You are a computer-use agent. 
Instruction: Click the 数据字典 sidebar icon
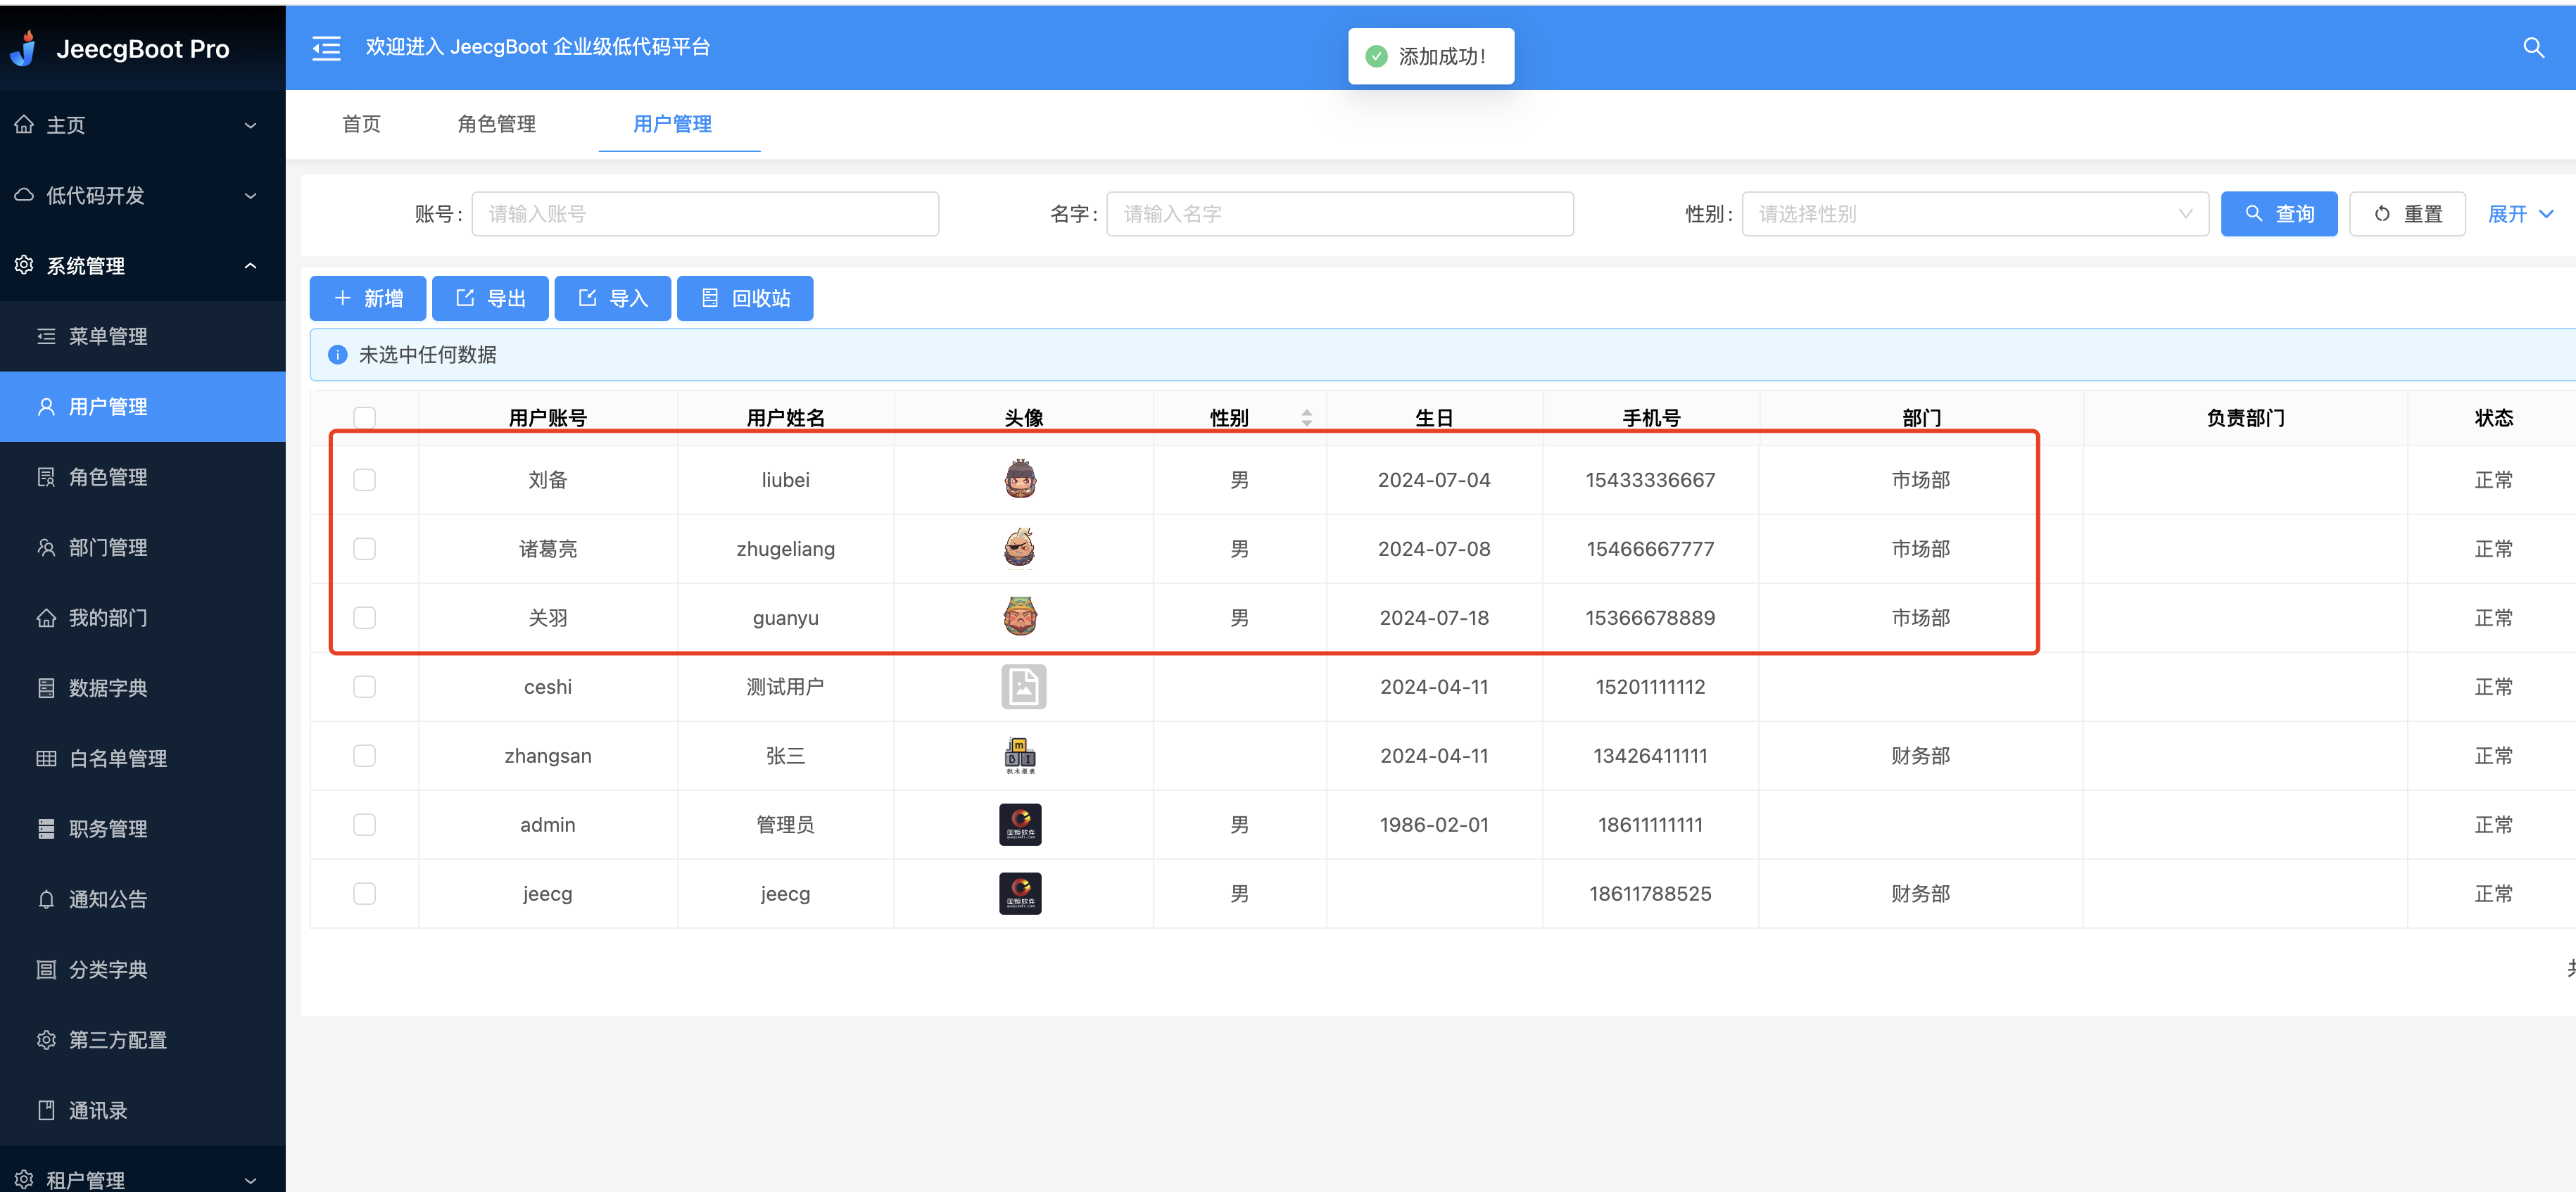tap(46, 688)
